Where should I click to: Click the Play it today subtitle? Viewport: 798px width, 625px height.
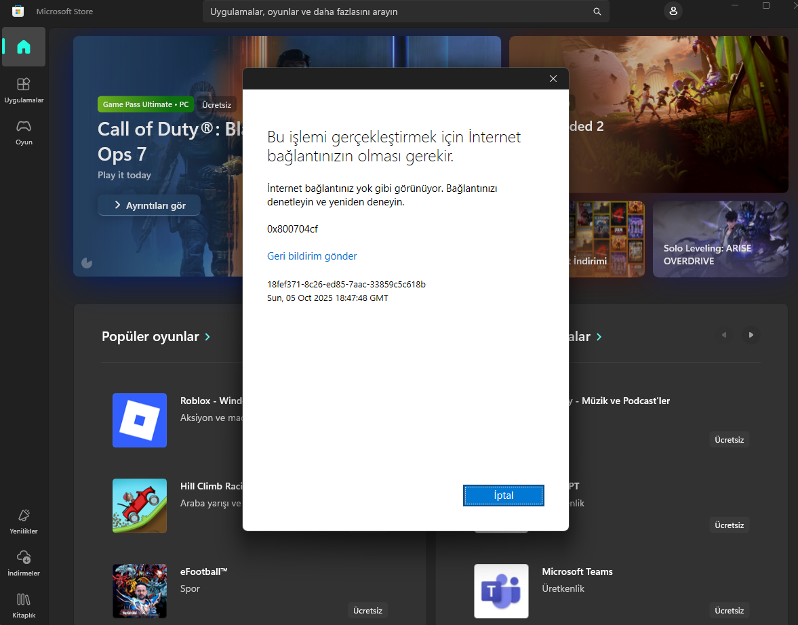click(124, 175)
